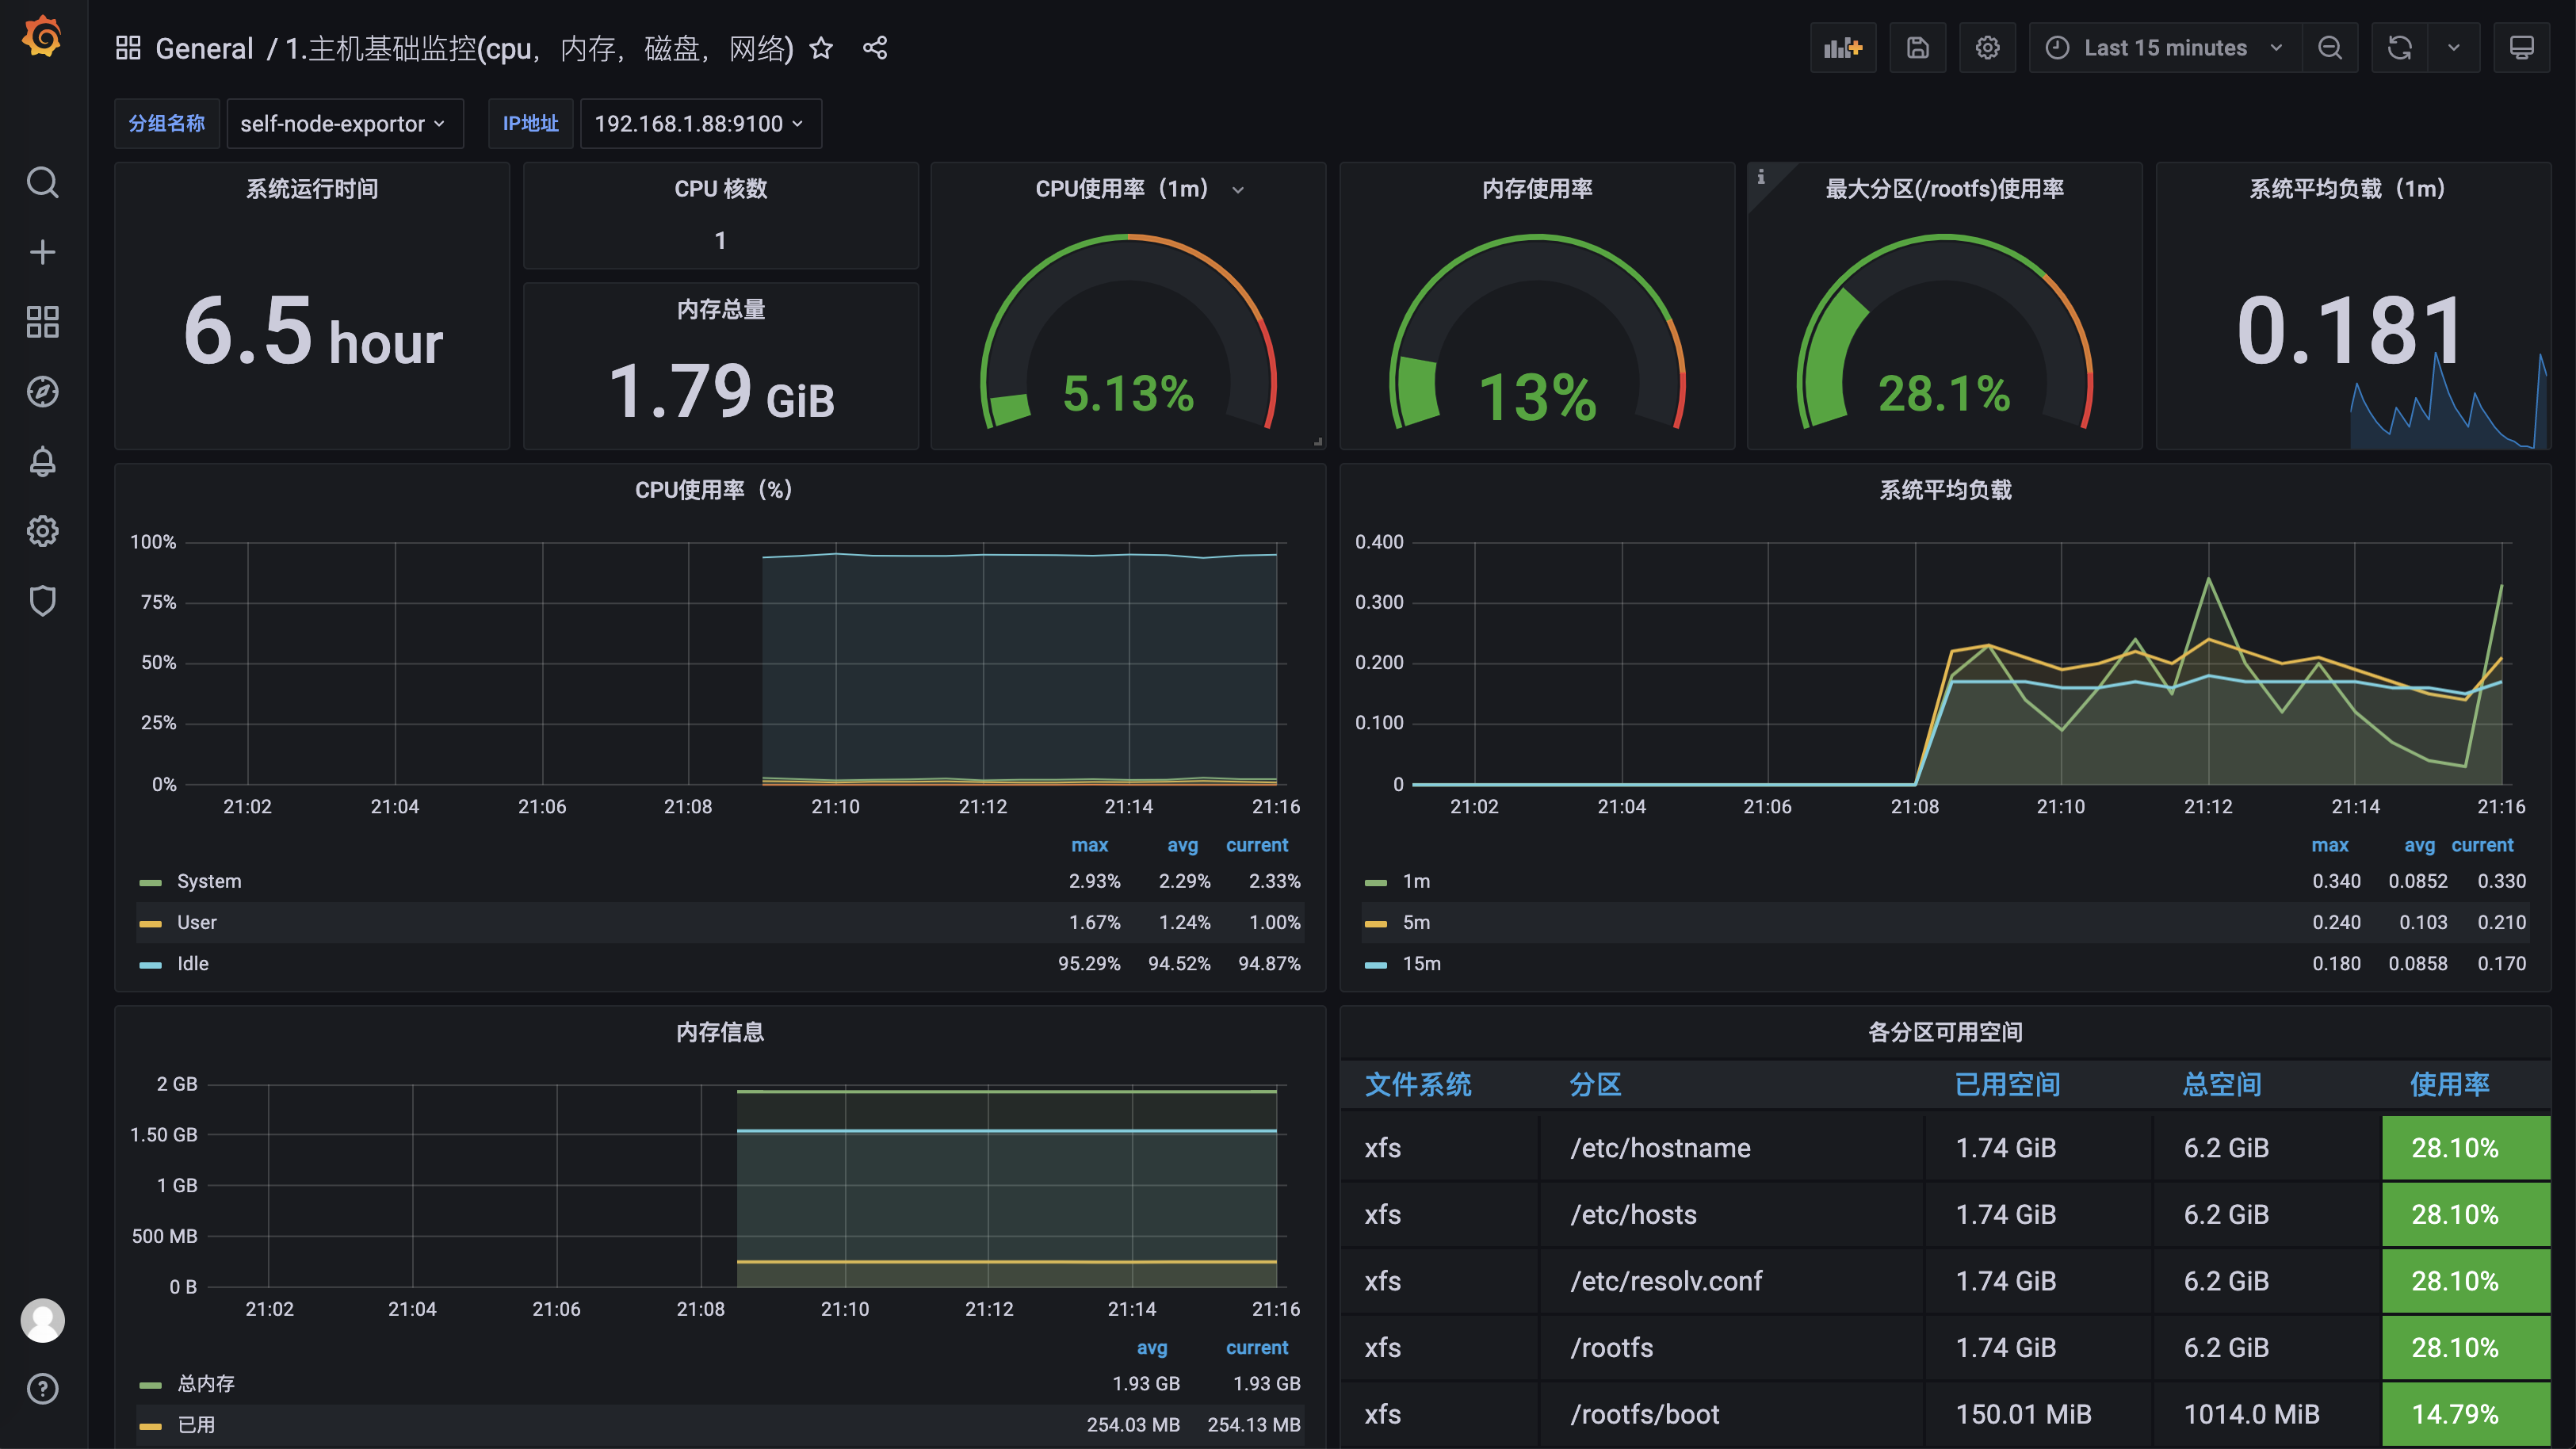2576x1449 pixels.
Task: Zoom out the time range
Action: [2330, 48]
